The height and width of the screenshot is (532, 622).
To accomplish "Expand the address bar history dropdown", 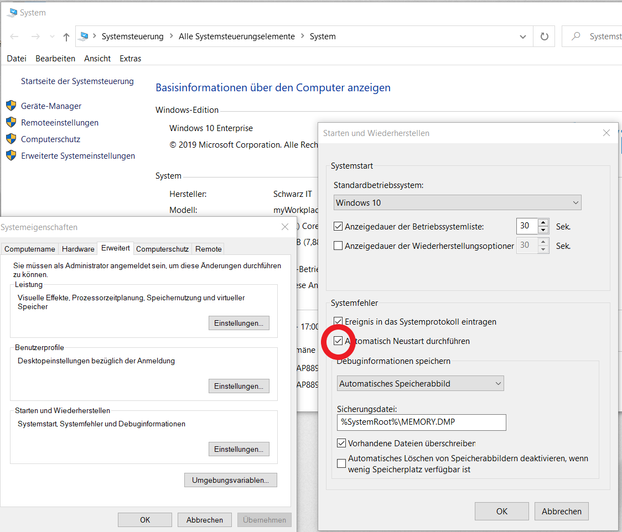I will tap(523, 36).
